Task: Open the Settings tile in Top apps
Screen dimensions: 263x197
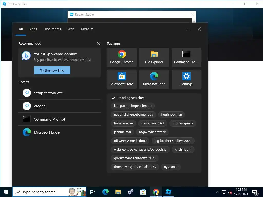Action: (x=186, y=80)
